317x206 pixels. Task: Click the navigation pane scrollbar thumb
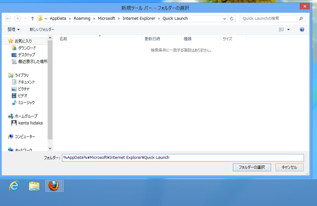[x=50, y=90]
